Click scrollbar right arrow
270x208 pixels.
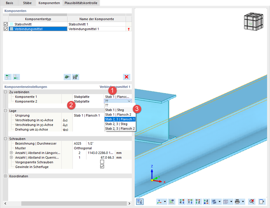pyautogui.click(x=129, y=203)
